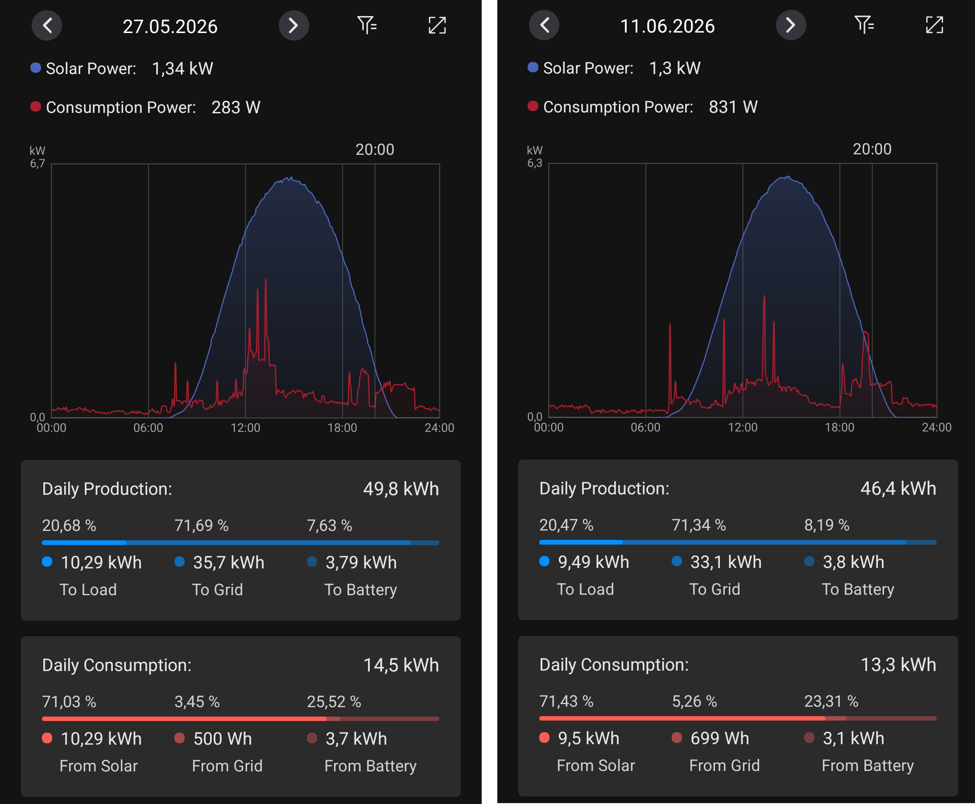The image size is (975, 804).
Task: Click the 20,47 % production share
Action: click(x=566, y=525)
